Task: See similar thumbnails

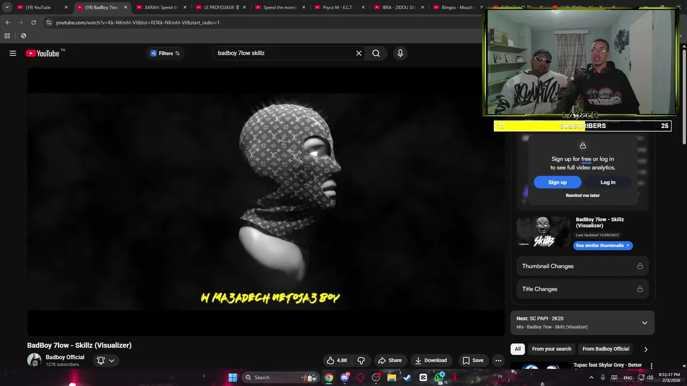Action: pos(603,246)
